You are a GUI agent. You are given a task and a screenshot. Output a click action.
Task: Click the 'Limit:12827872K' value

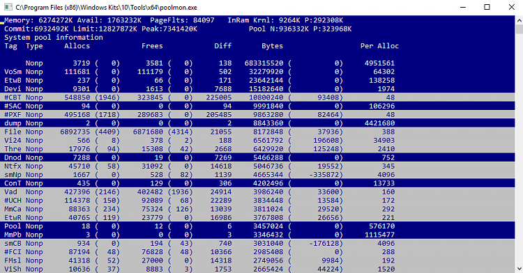click(x=105, y=29)
